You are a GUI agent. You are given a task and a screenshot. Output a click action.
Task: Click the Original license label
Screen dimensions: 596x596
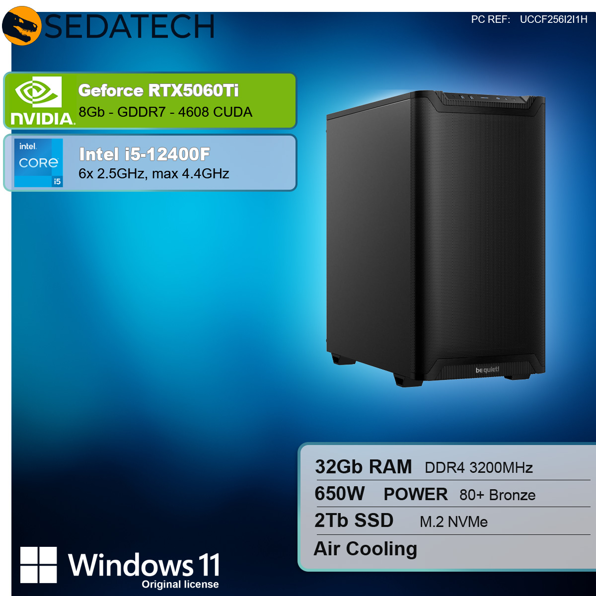click(x=180, y=585)
